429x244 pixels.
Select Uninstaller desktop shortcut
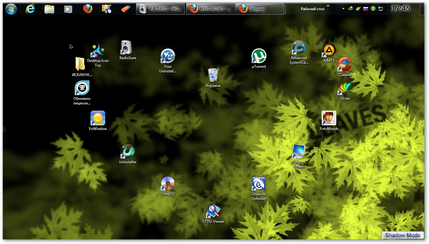128,154
